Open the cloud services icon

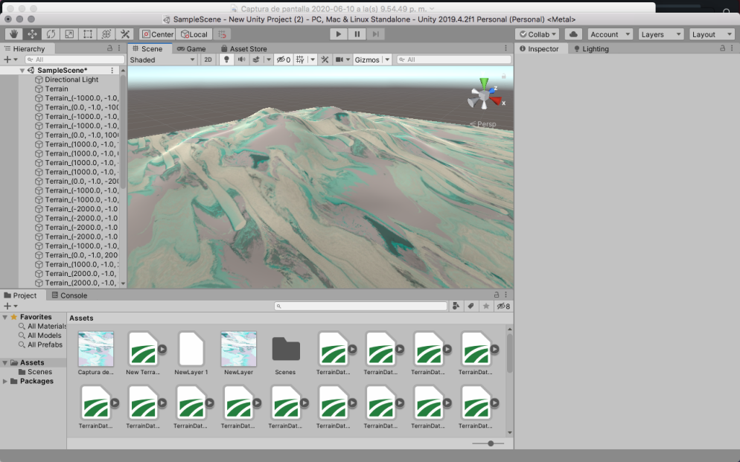(573, 34)
